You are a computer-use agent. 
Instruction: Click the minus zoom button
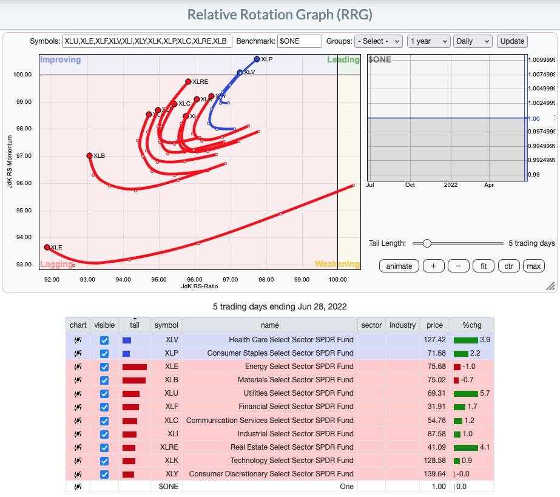(x=459, y=266)
